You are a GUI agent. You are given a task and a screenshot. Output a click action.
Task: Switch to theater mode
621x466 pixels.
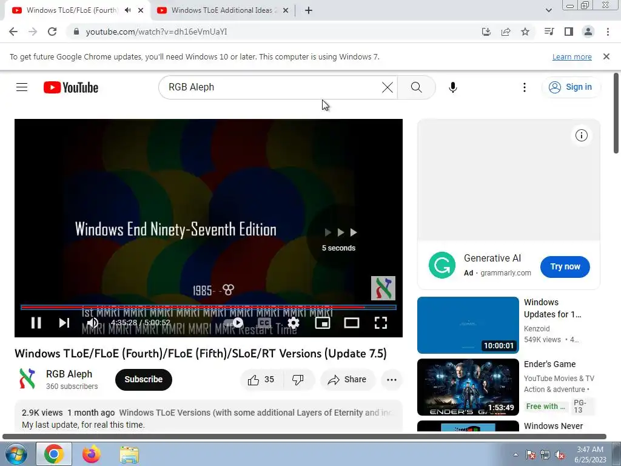[x=351, y=323]
